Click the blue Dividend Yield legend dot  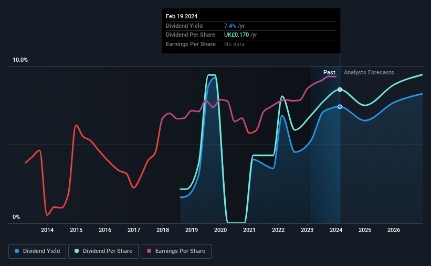17,251
